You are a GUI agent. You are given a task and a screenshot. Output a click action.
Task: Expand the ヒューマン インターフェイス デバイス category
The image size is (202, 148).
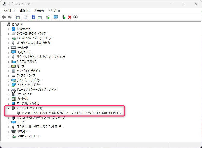8,90
